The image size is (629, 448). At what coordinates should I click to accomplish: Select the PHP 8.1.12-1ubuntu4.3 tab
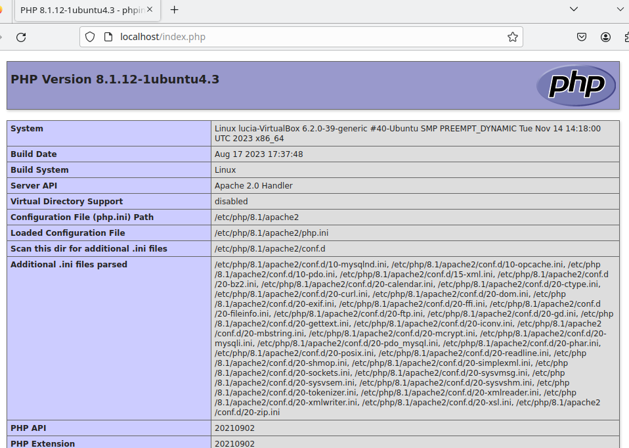coord(79,10)
